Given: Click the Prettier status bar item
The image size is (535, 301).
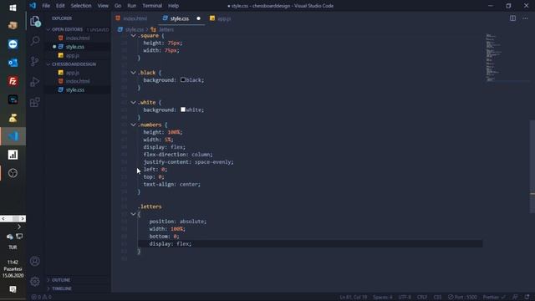Looking at the screenshot, I should pos(494,297).
